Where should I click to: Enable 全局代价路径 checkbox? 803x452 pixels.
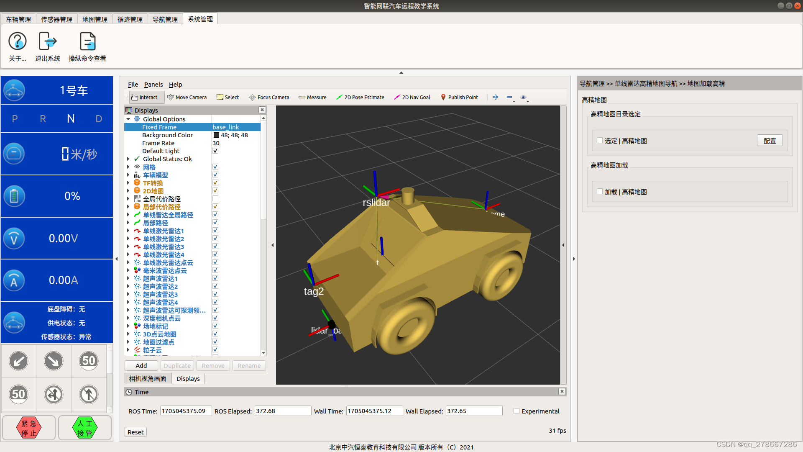point(215,199)
